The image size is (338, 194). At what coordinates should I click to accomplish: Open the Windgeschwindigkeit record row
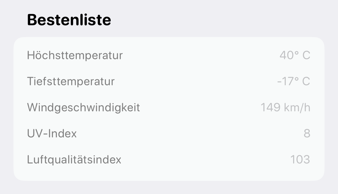click(x=169, y=108)
